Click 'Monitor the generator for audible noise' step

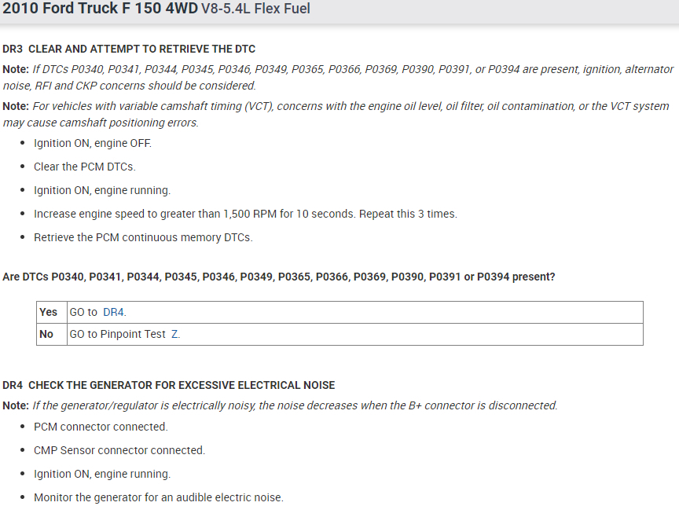pos(158,497)
